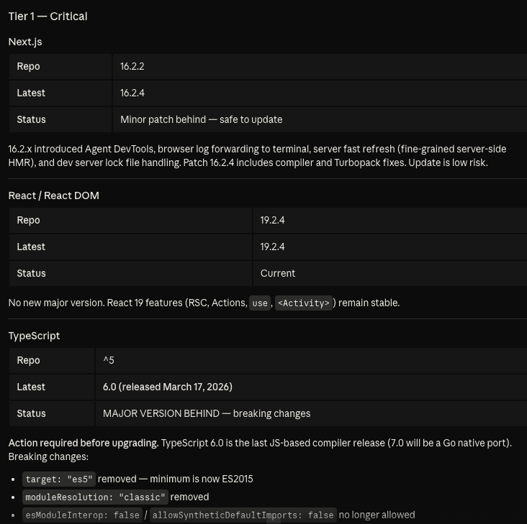The width and height of the screenshot is (527, 524).
Task: Click paragraph about 16.2.x Agent DevTools
Action: click(257, 156)
